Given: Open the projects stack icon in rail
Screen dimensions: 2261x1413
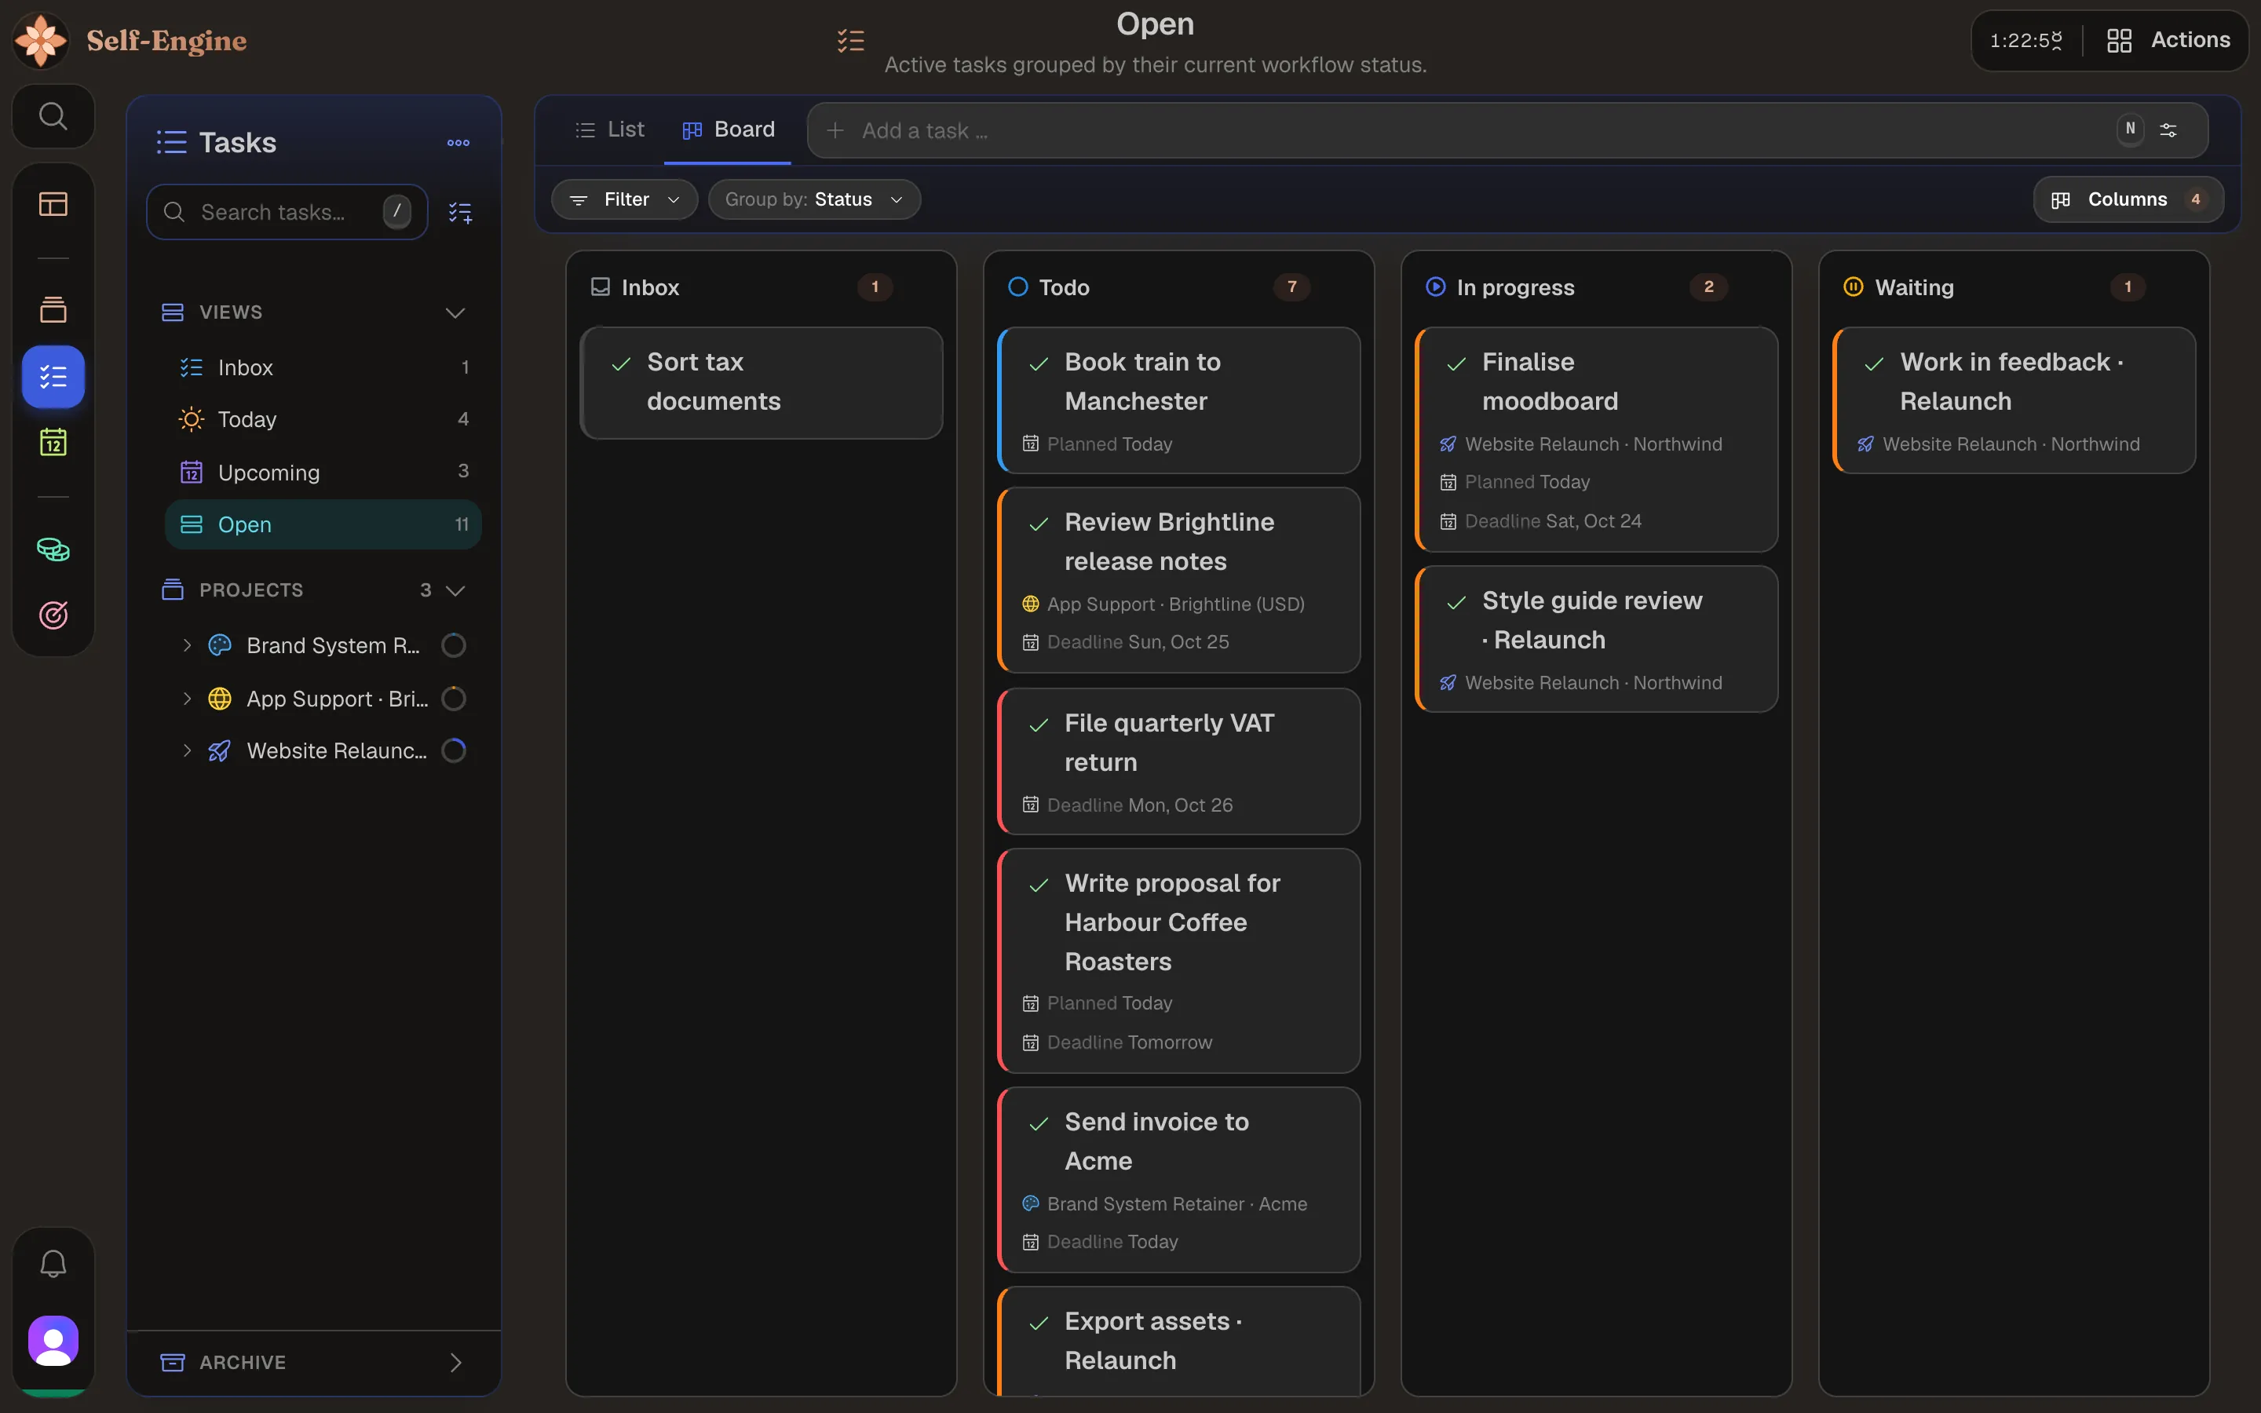Looking at the screenshot, I should click(53, 309).
